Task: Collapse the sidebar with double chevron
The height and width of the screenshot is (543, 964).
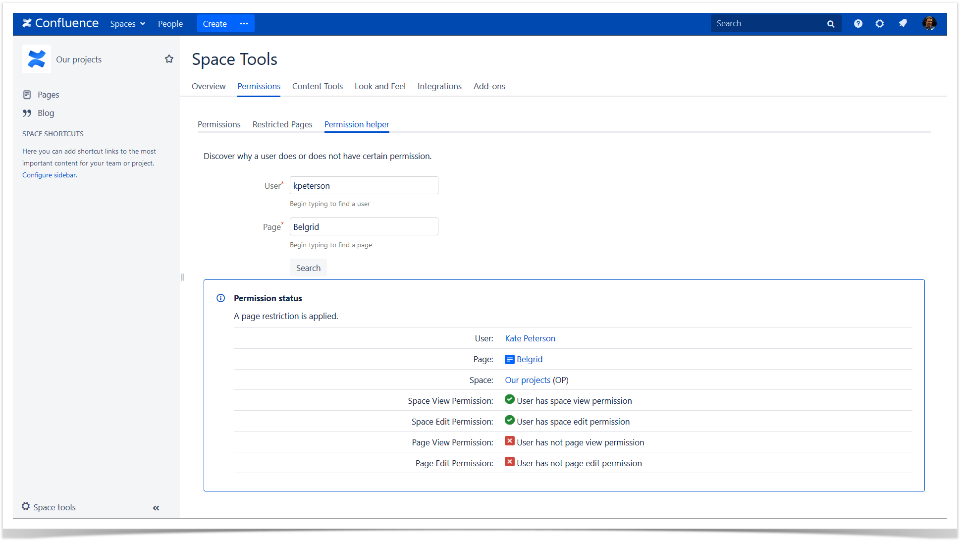Action: pyautogui.click(x=156, y=508)
